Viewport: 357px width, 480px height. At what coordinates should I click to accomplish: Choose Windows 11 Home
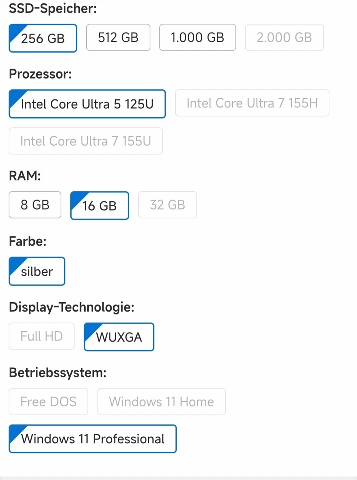(161, 401)
